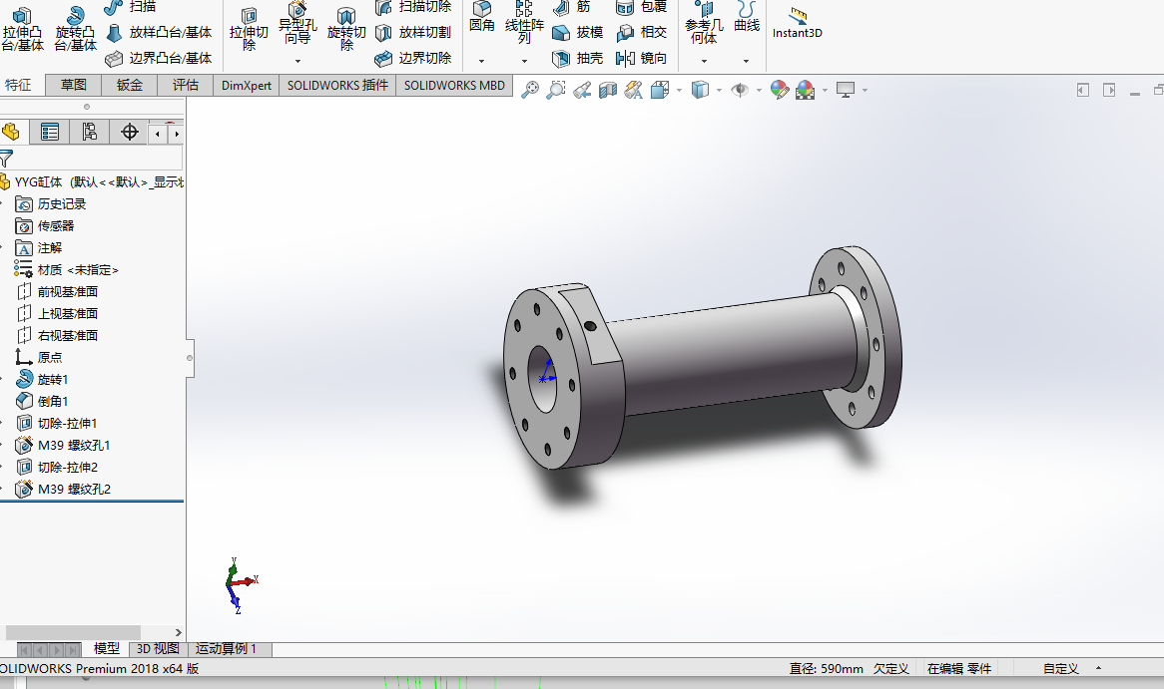Open the 编辑外观 appearance editor
This screenshot has height=689, width=1164.
click(x=780, y=89)
